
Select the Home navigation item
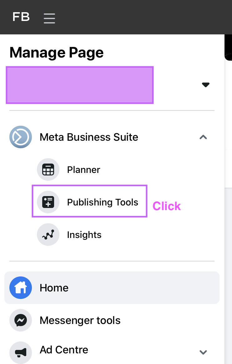(54, 288)
